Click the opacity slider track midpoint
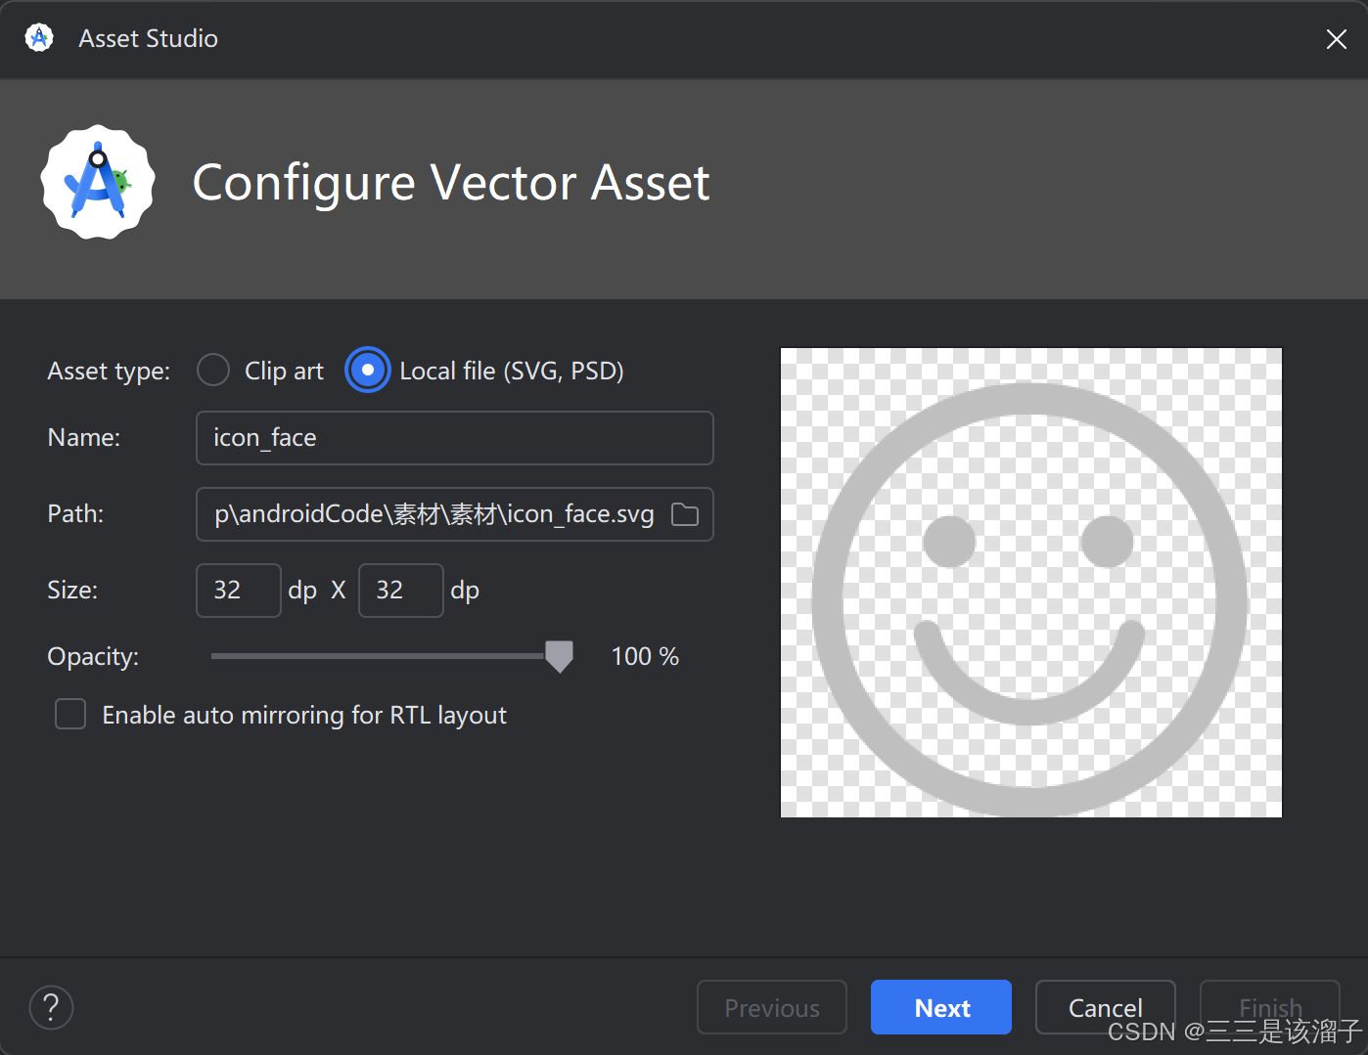1368x1055 pixels. coord(385,656)
